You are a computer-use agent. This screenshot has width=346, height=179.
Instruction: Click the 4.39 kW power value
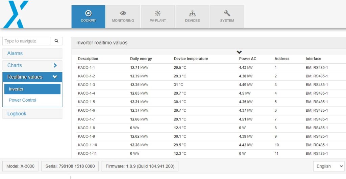(246, 136)
